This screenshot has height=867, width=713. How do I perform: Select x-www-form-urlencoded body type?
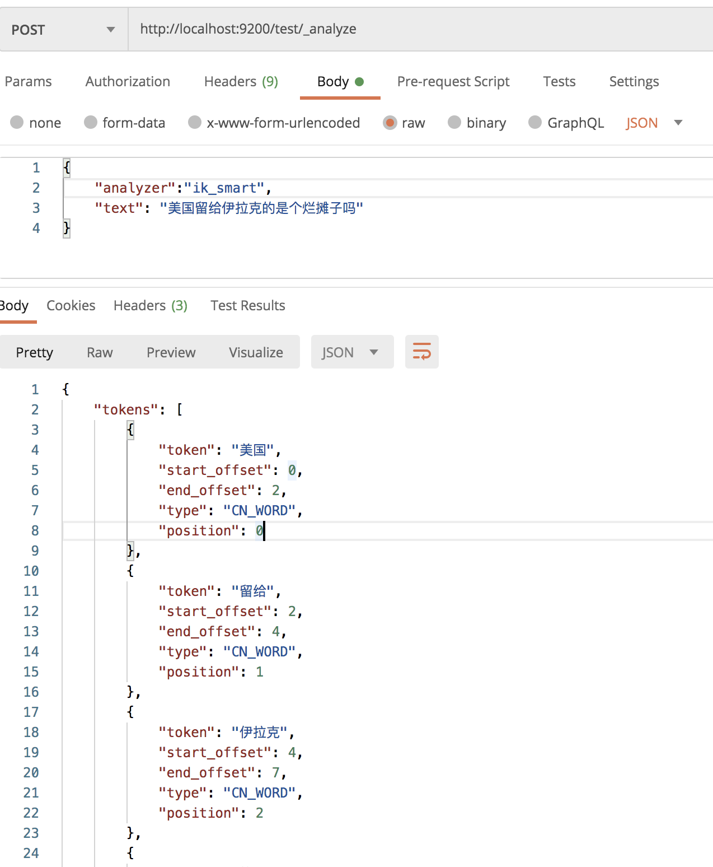click(x=195, y=123)
